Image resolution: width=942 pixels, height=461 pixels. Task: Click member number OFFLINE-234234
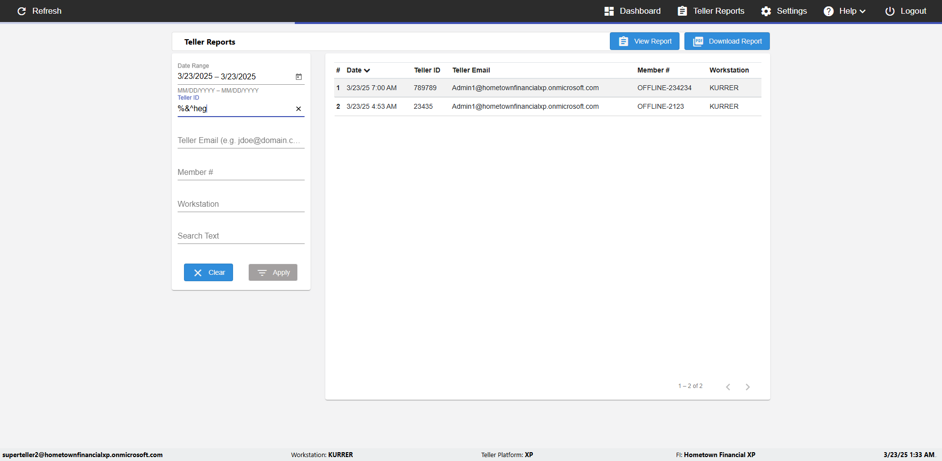pyautogui.click(x=664, y=88)
